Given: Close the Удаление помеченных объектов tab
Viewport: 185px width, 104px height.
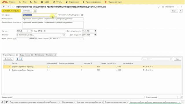Looking at the screenshot, I should [x=102, y=102].
